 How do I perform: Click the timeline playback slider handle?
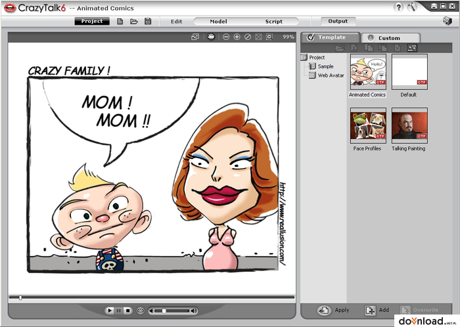point(20,297)
